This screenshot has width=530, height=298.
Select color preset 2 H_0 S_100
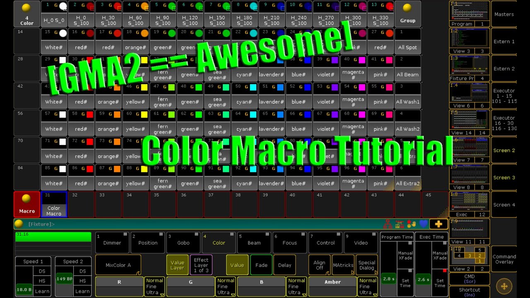click(81, 14)
